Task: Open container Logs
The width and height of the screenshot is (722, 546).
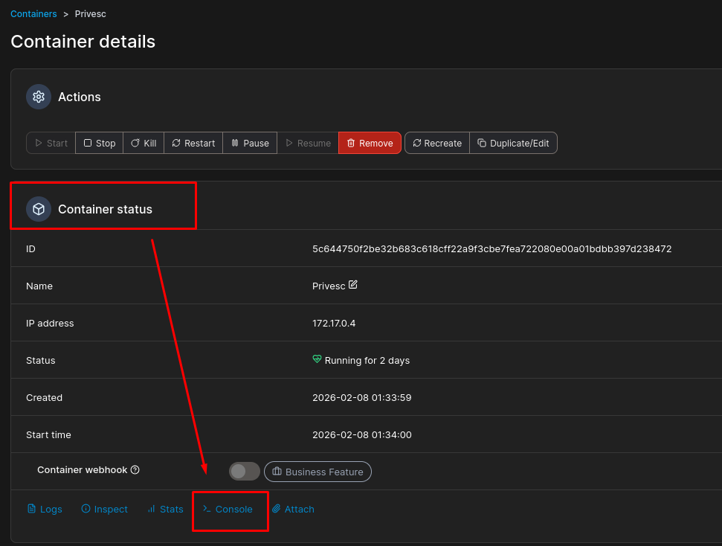Action: coord(45,509)
